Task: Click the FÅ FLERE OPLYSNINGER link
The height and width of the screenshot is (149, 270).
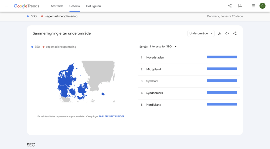Action: 112,116
